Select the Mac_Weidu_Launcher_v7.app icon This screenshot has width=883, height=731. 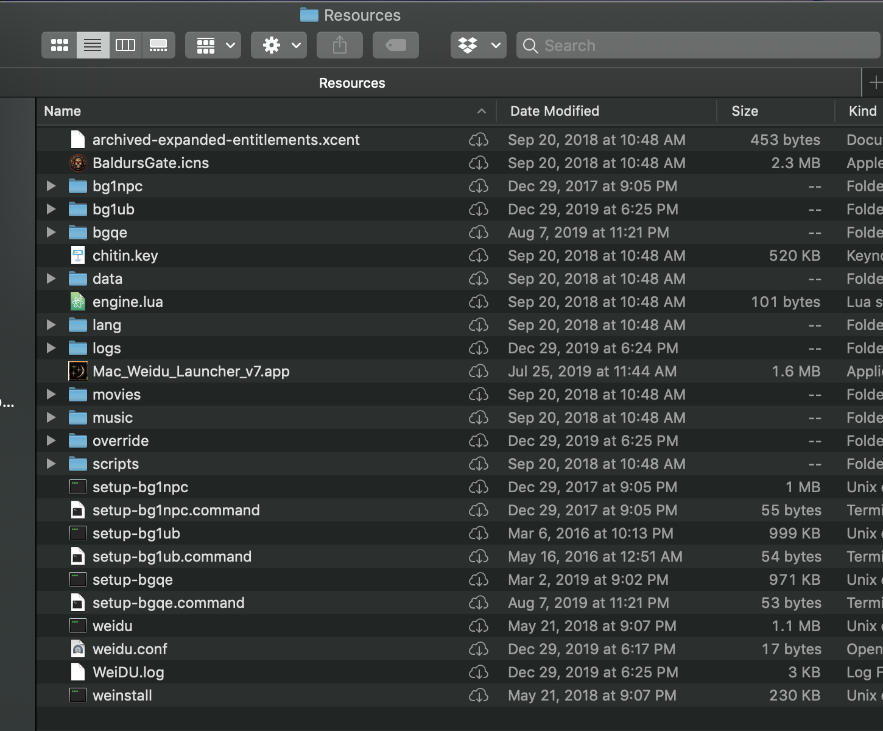pos(78,371)
